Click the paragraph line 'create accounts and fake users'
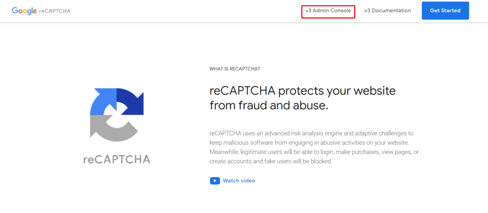The width and height of the screenshot is (488, 213). [x=271, y=162]
